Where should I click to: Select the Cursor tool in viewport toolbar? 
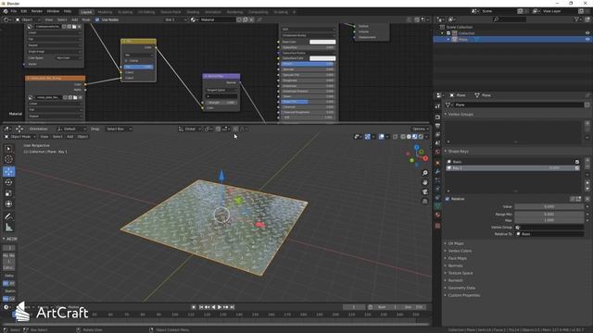[x=8, y=159]
